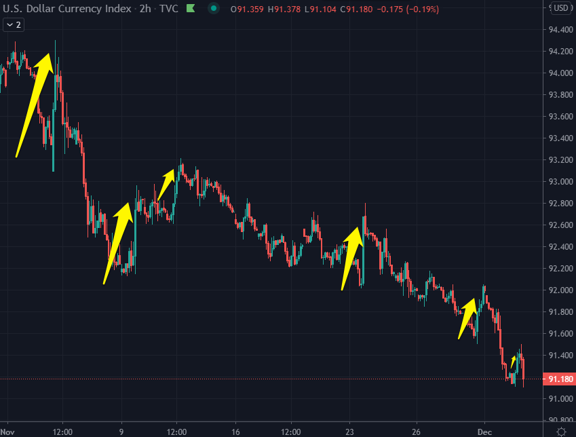Open the USD currency selector
This screenshot has width=576, height=437.
point(561,7)
